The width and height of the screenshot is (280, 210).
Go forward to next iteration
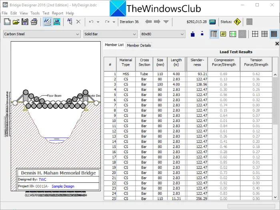pyautogui.click(x=157, y=22)
